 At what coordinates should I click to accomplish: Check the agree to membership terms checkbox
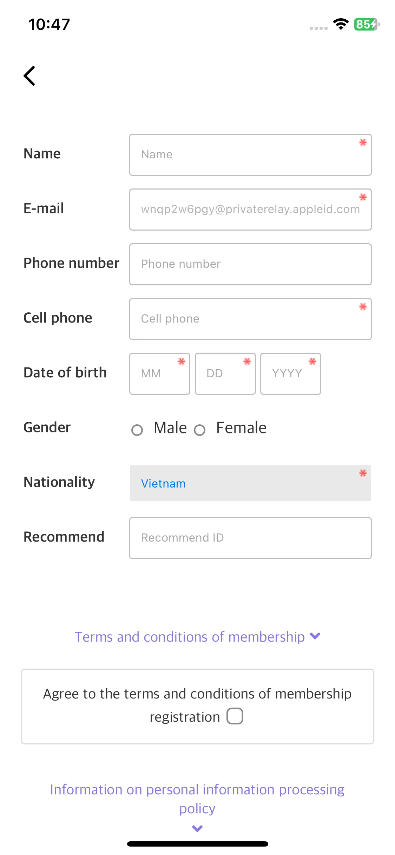pos(235,716)
